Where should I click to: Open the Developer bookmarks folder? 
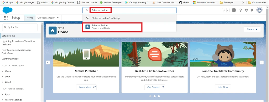tap(227, 3)
